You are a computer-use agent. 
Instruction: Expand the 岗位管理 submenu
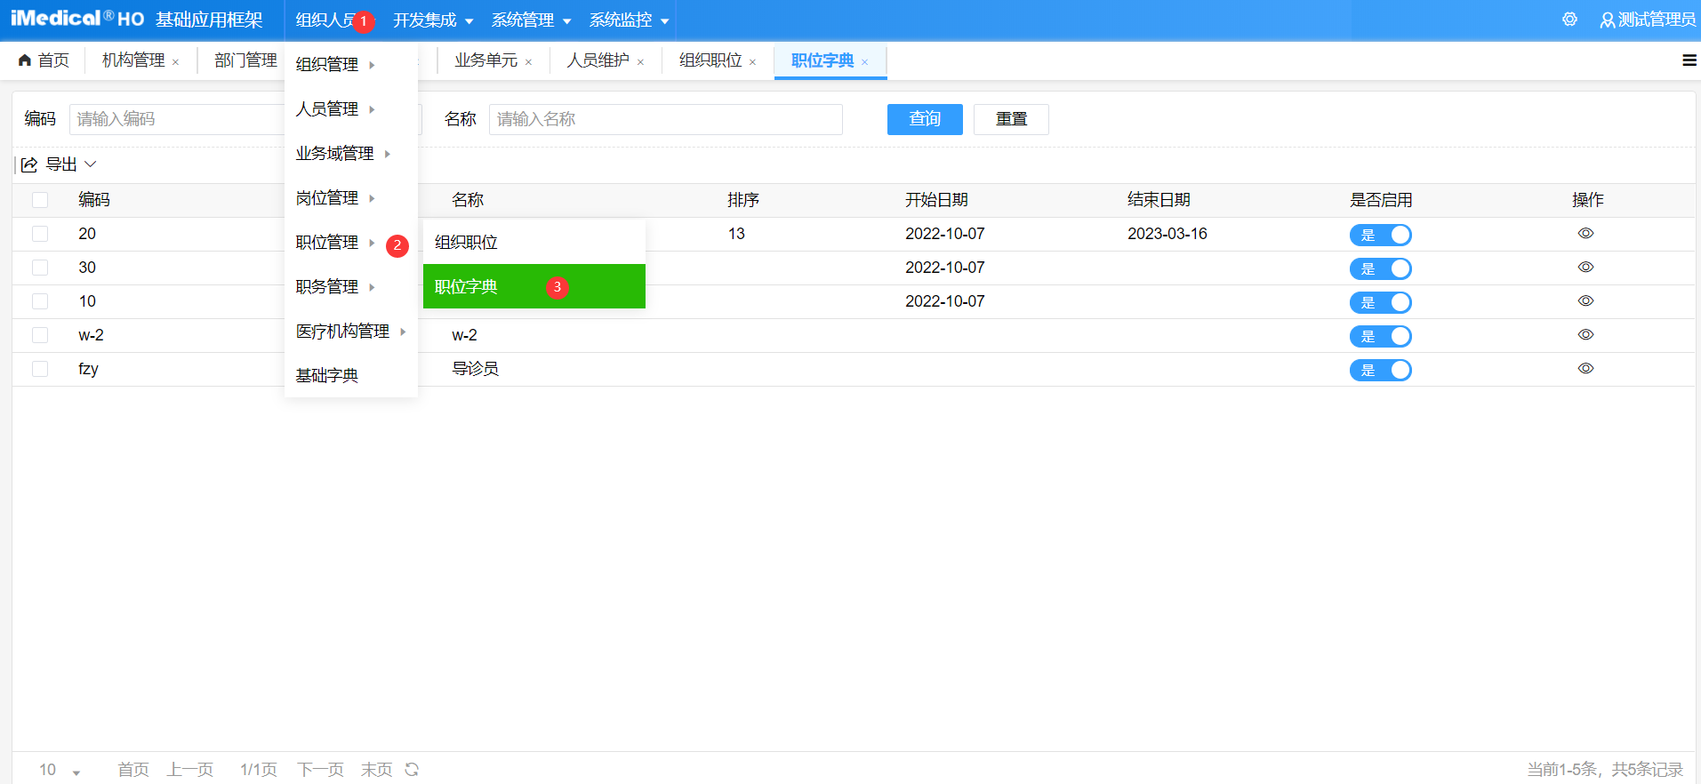pyautogui.click(x=351, y=198)
